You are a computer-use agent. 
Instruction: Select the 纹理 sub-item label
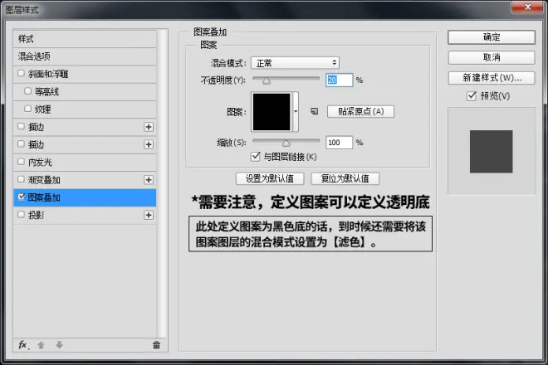click(x=43, y=109)
